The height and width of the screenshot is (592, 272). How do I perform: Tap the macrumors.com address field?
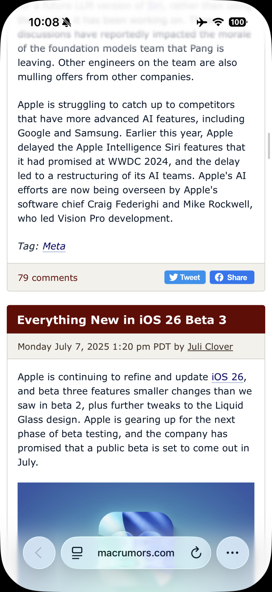(x=136, y=553)
